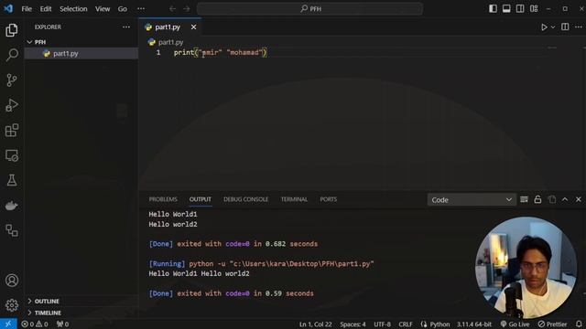Click part1.py breadcrumb in editor
Viewport: 586px width, 329px height.
pos(166,42)
